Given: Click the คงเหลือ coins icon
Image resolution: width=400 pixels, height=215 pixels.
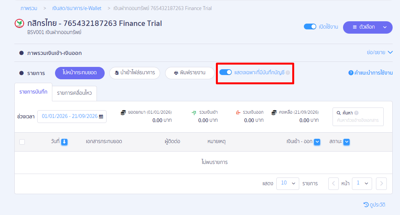Looking at the screenshot, I should (x=274, y=113).
